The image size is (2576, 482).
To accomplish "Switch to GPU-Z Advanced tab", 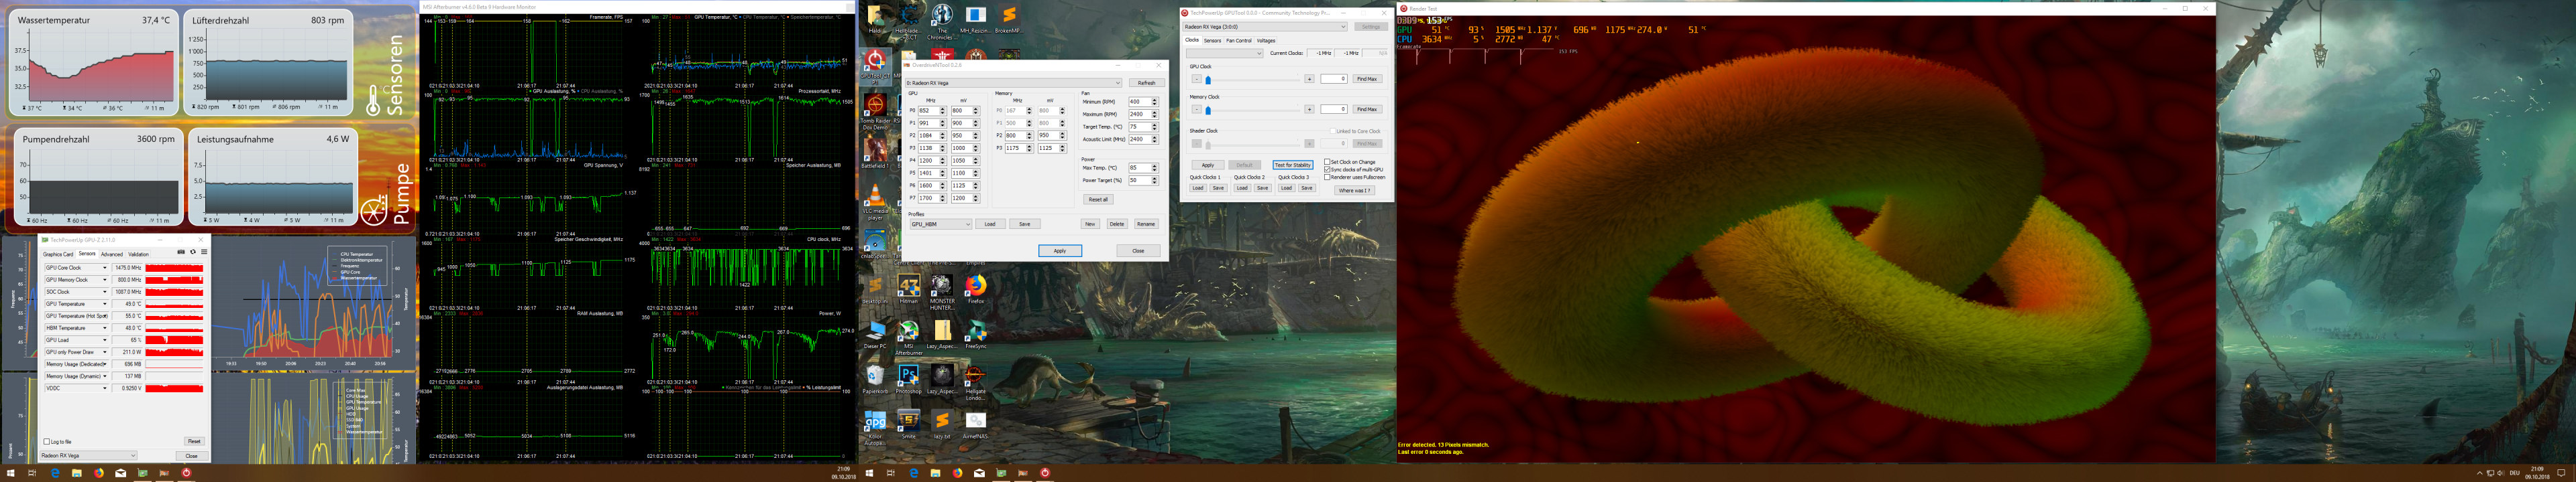I will click(x=111, y=254).
